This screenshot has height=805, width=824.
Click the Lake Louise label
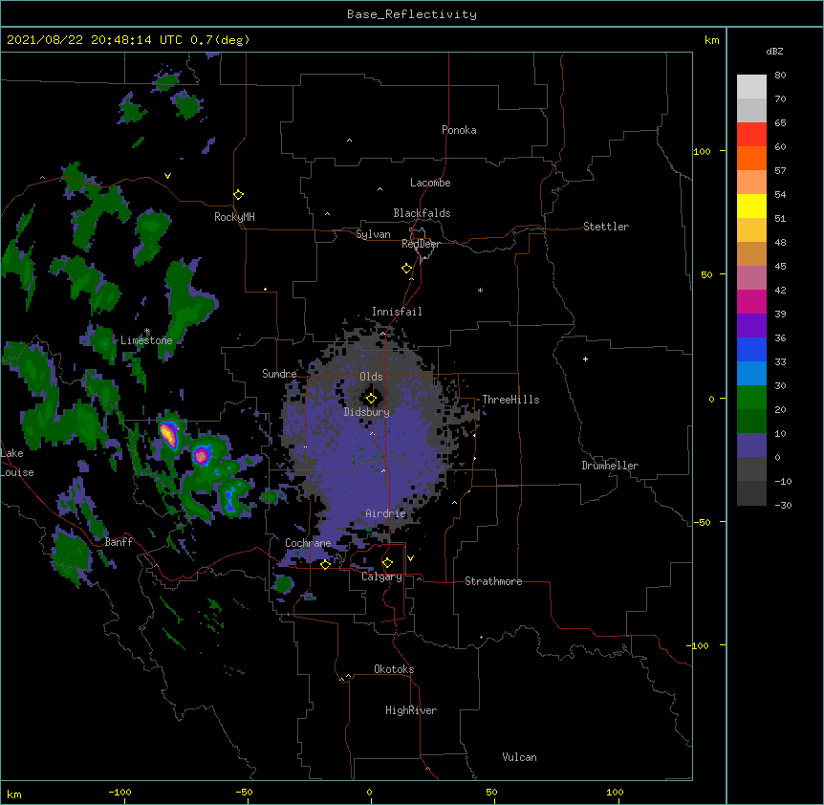point(17,463)
